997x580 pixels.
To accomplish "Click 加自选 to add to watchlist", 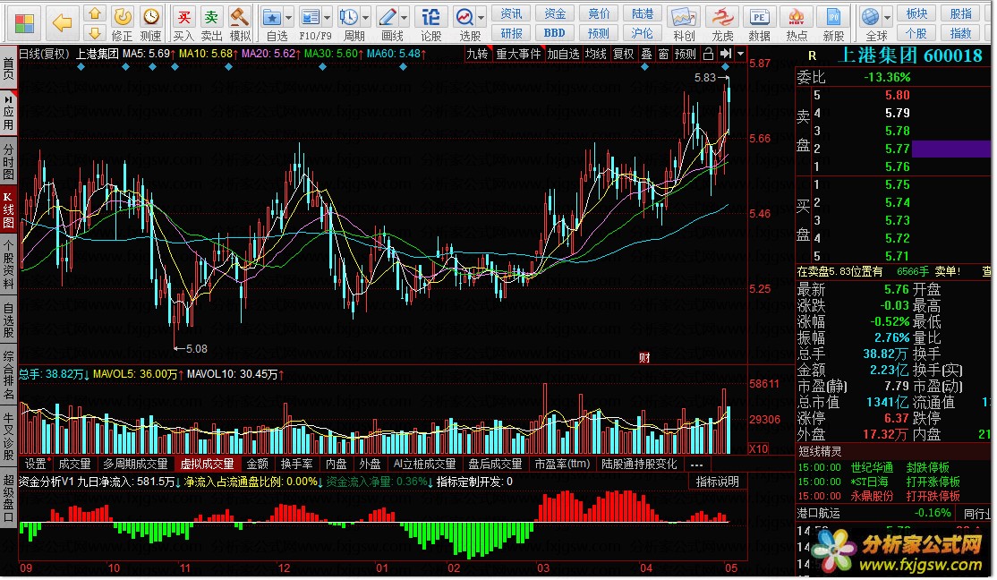I will 563,54.
